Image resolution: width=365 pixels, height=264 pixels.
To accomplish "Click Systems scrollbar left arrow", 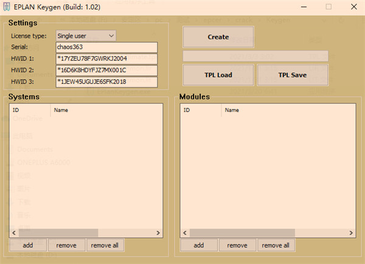I will tap(14, 233).
